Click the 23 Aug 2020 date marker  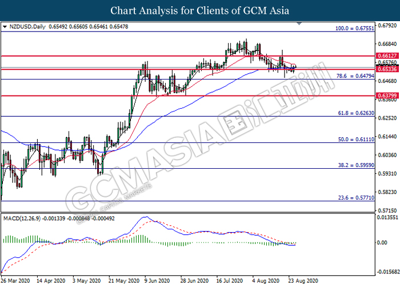[x=299, y=281]
